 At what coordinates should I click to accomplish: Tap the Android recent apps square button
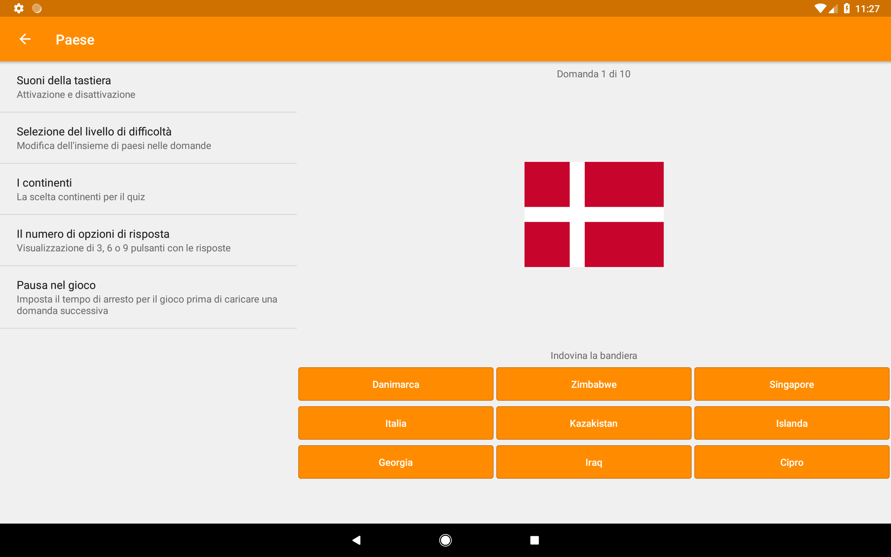pyautogui.click(x=534, y=540)
